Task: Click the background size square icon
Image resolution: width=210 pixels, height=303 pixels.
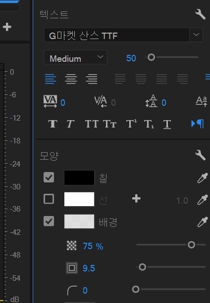Action: coord(72,268)
